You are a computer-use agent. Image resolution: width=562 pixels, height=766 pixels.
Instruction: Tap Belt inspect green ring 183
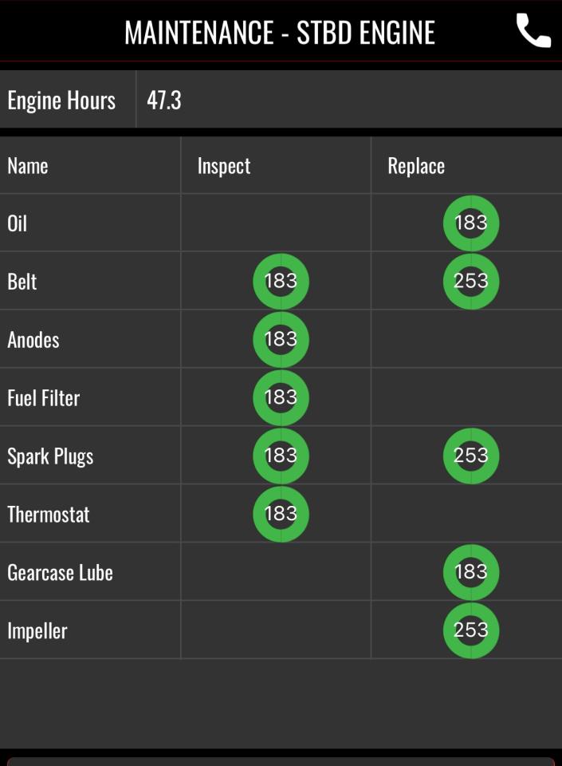coord(281,282)
